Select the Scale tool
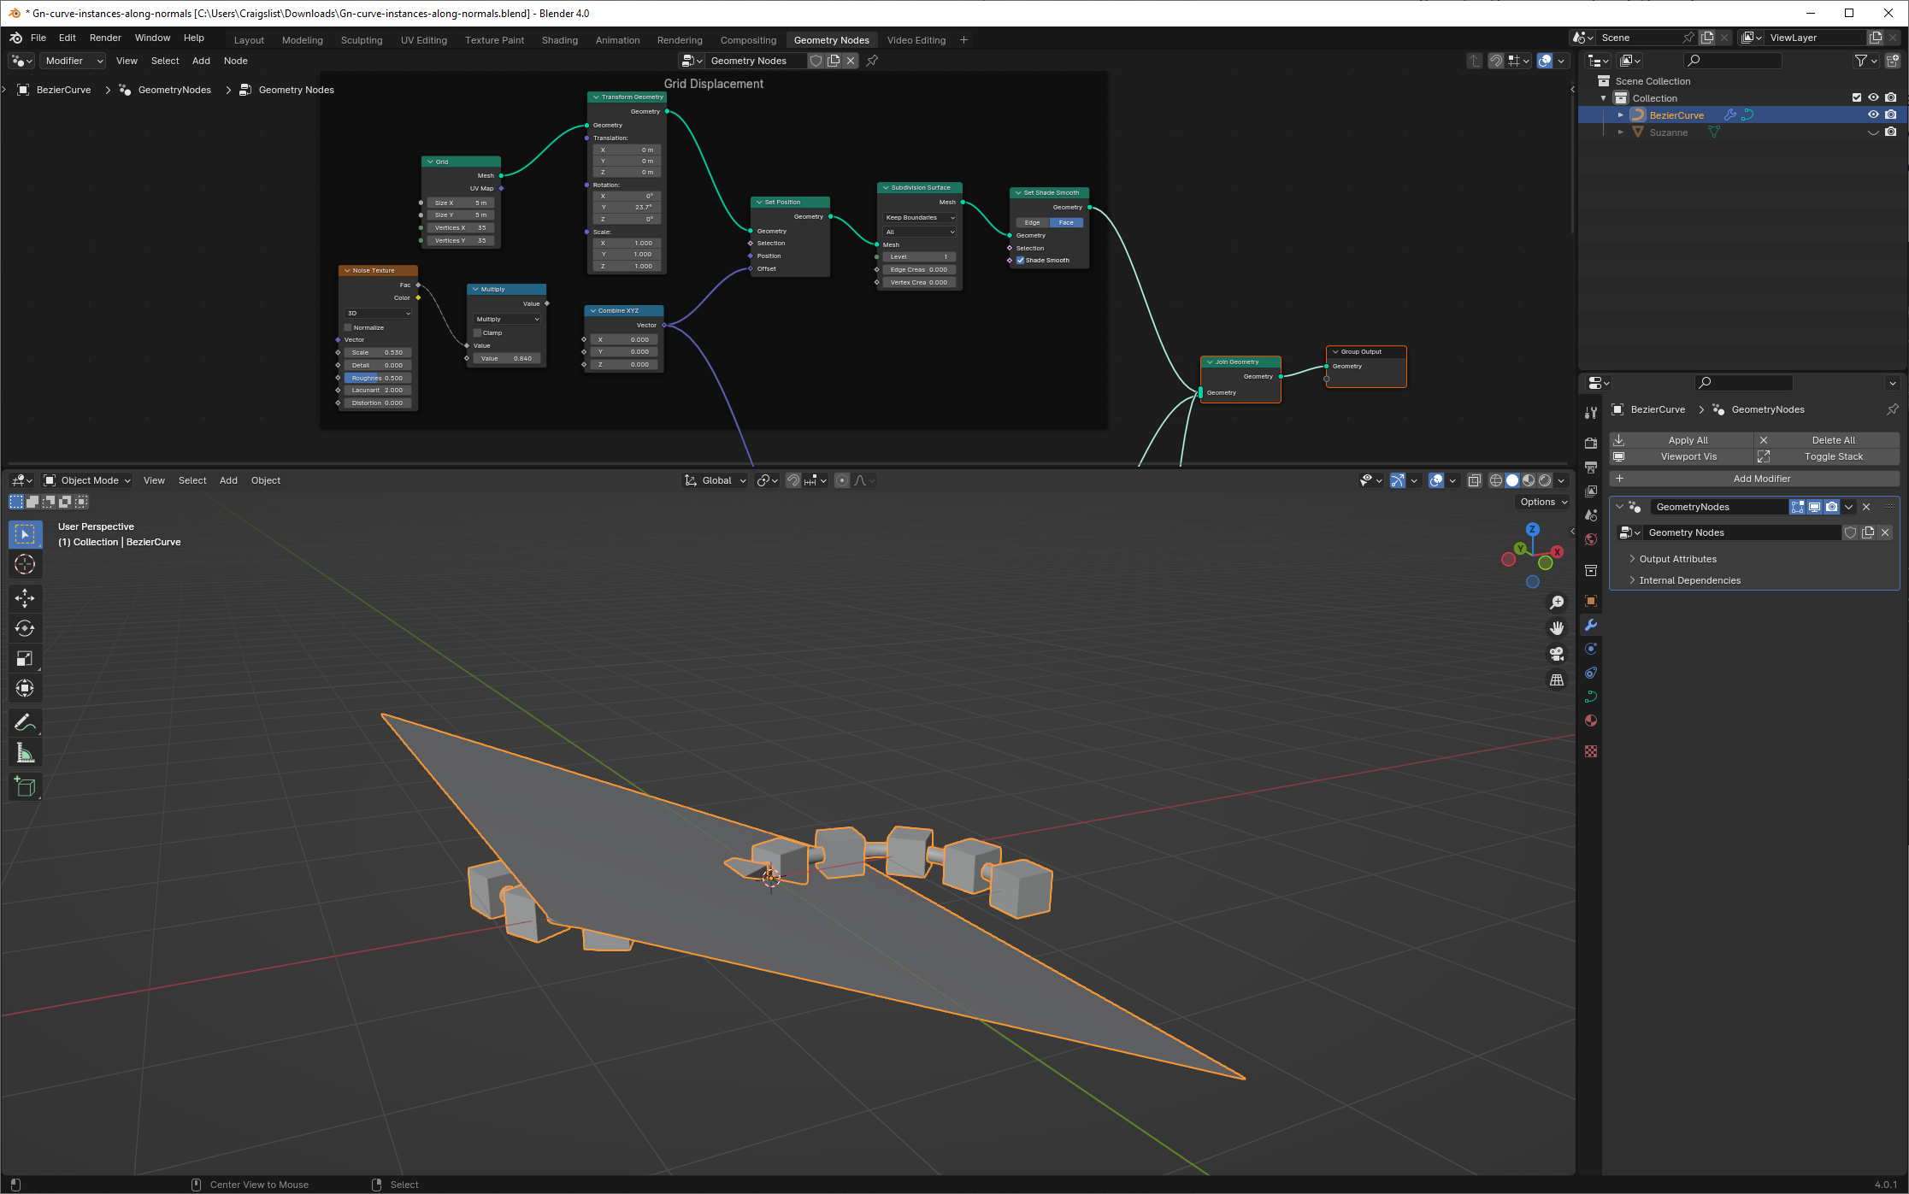This screenshot has width=1909, height=1194. point(25,658)
